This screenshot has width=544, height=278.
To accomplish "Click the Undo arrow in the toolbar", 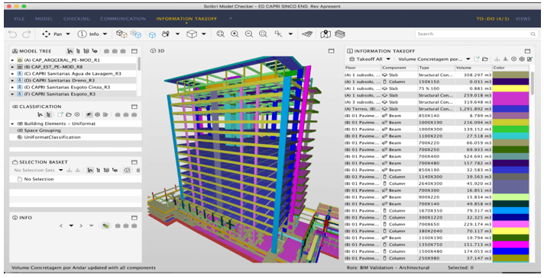I will [12, 34].
